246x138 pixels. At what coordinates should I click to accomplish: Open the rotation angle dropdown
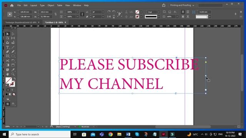[103, 12]
